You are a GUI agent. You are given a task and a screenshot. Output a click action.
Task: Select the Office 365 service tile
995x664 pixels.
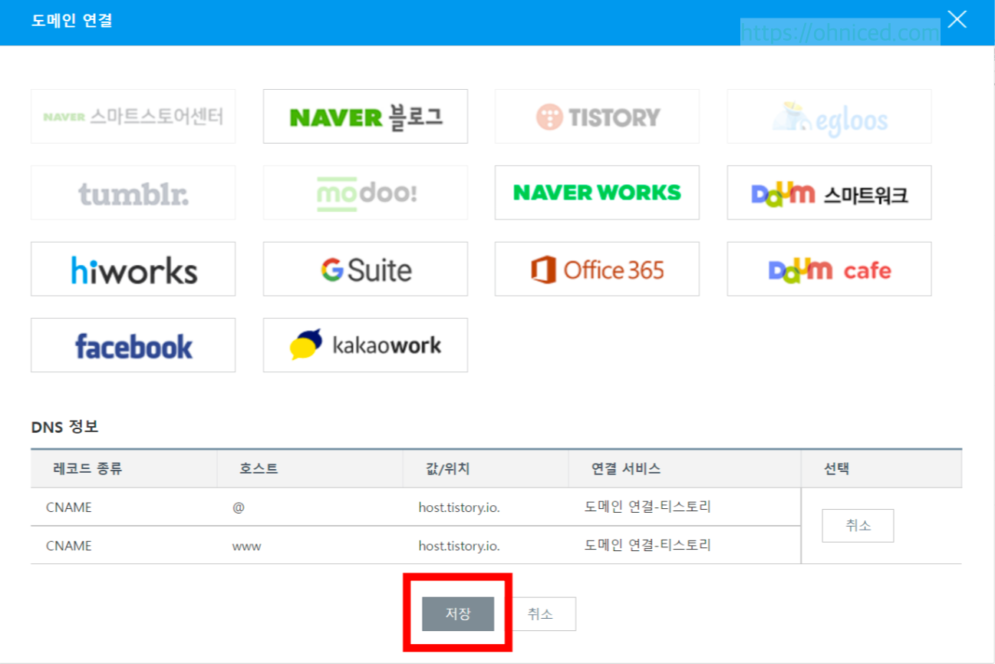(x=597, y=269)
